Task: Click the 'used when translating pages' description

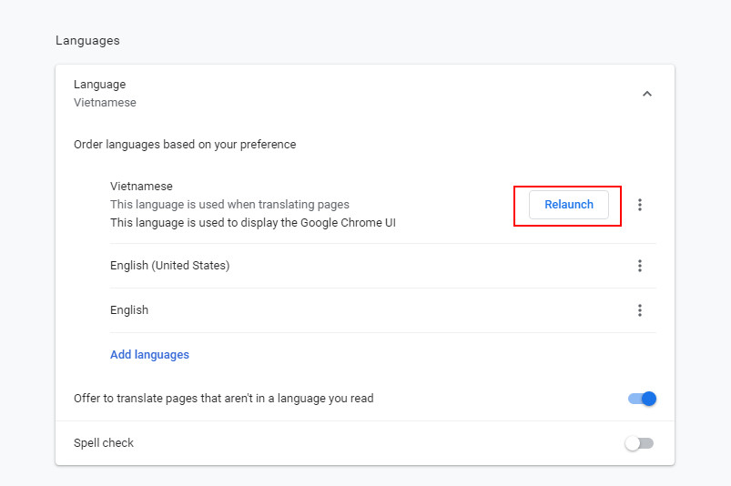Action: point(229,205)
